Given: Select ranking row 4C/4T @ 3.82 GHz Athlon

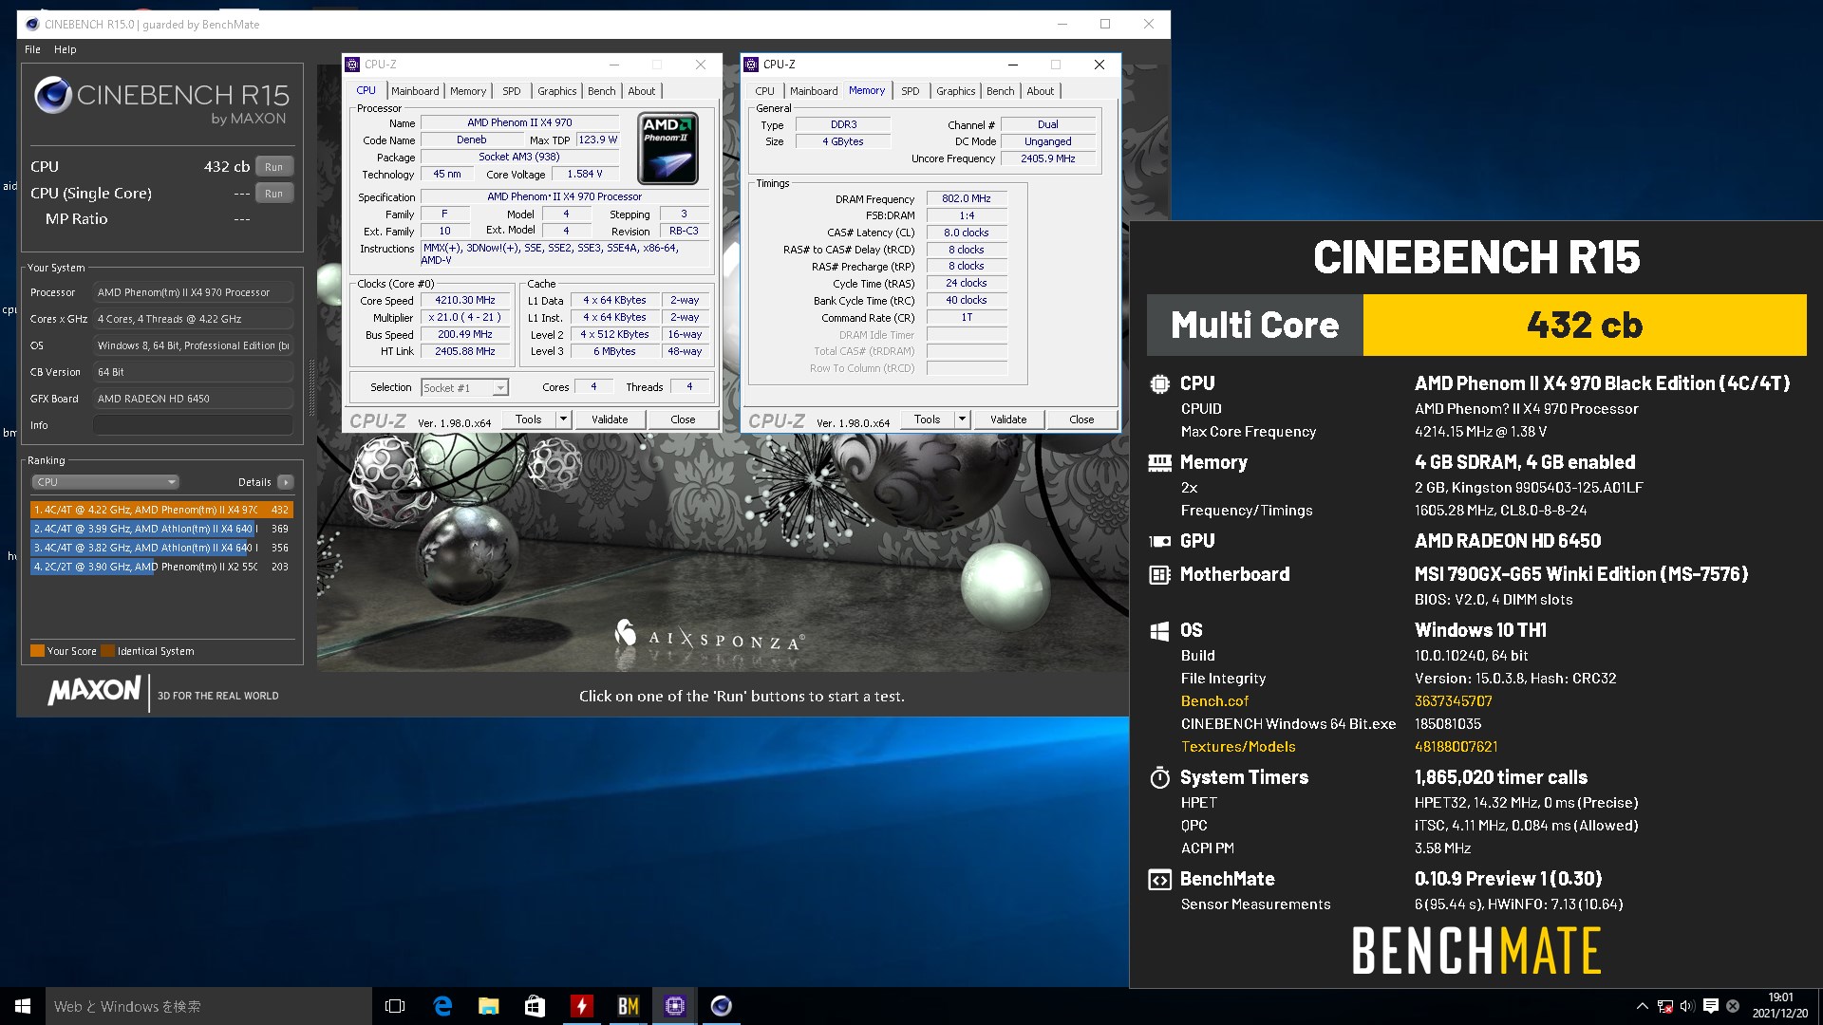Looking at the screenshot, I should click(161, 548).
